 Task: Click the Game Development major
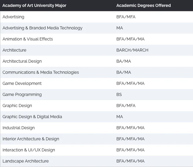[22, 83]
